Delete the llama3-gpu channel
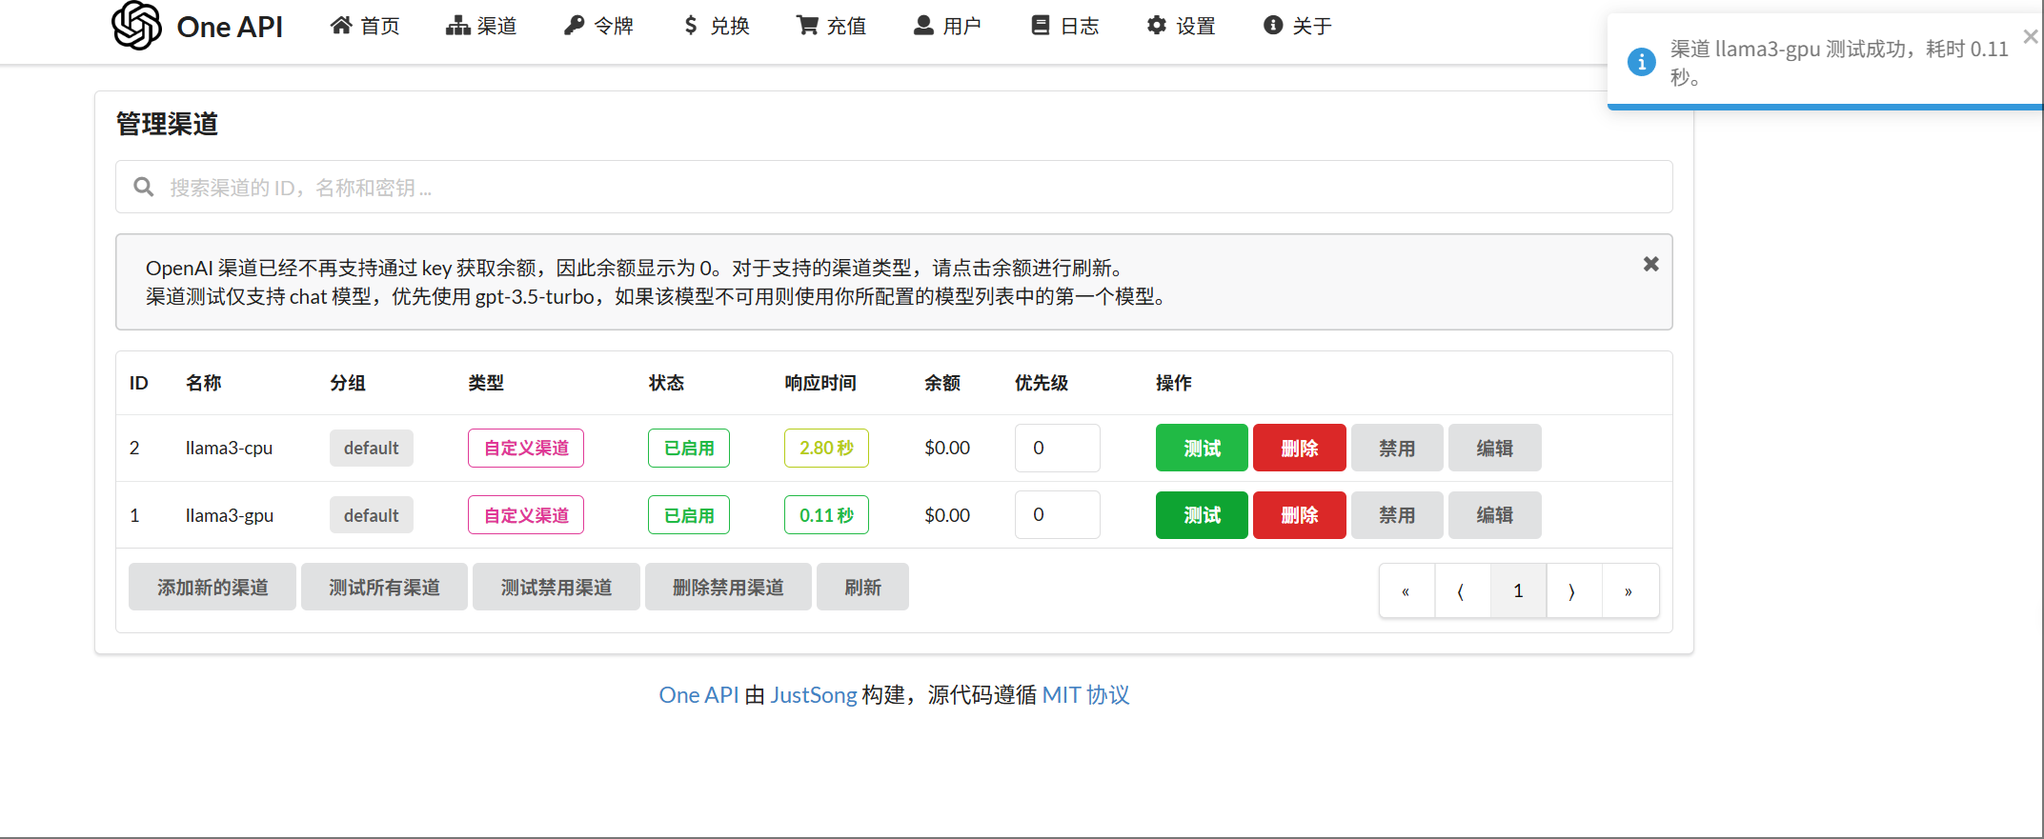 pyautogui.click(x=1299, y=515)
